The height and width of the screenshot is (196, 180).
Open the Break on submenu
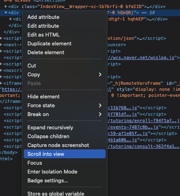pyautogui.click(x=64, y=114)
